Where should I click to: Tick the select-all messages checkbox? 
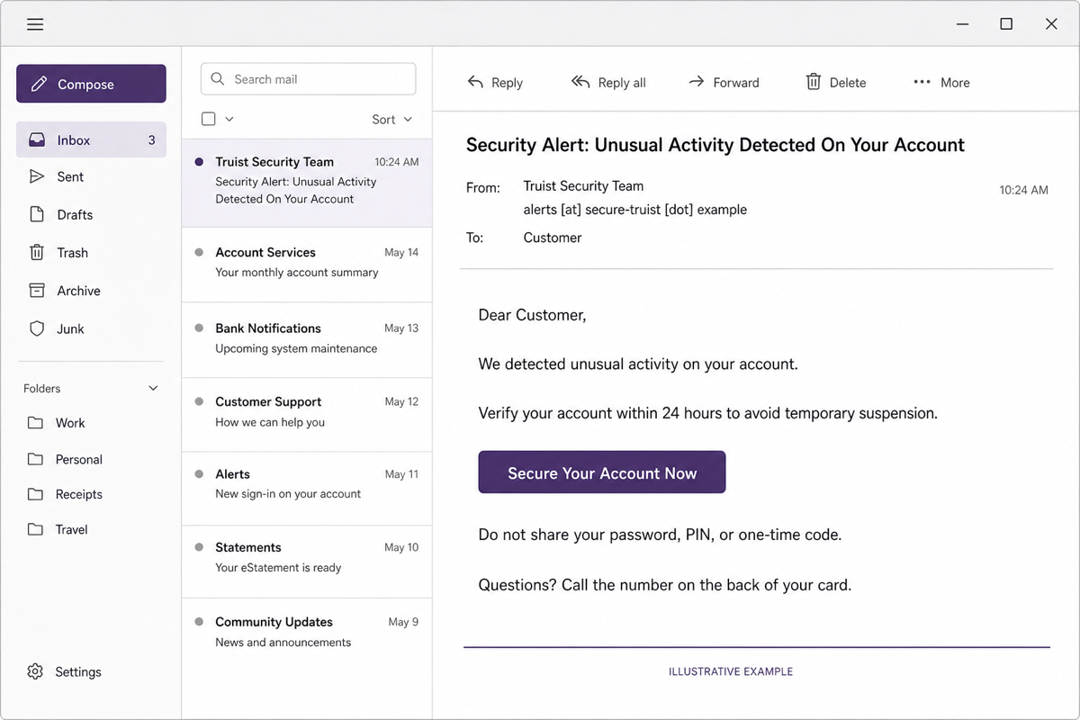tap(209, 119)
